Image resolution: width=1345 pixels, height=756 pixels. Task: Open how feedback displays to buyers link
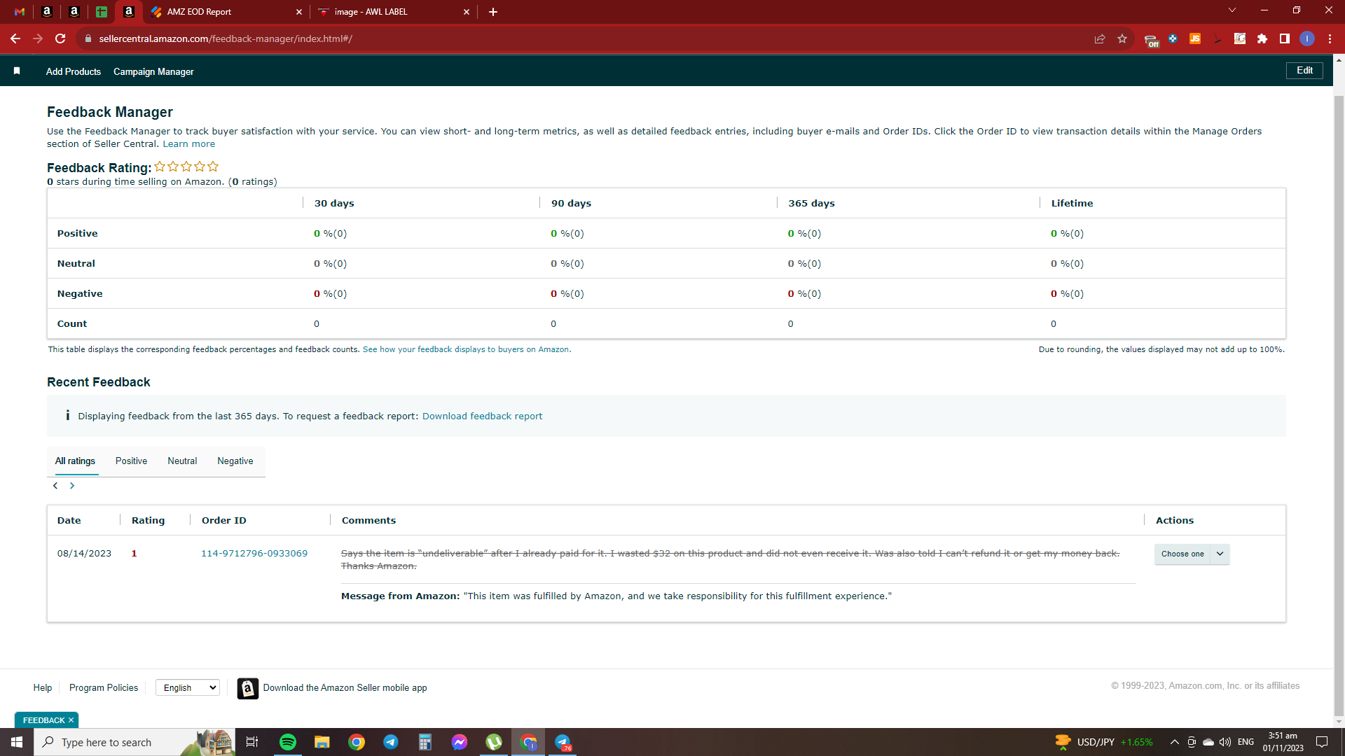point(467,349)
